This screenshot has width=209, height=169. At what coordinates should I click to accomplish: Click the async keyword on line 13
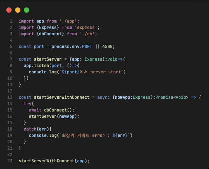click(103, 97)
